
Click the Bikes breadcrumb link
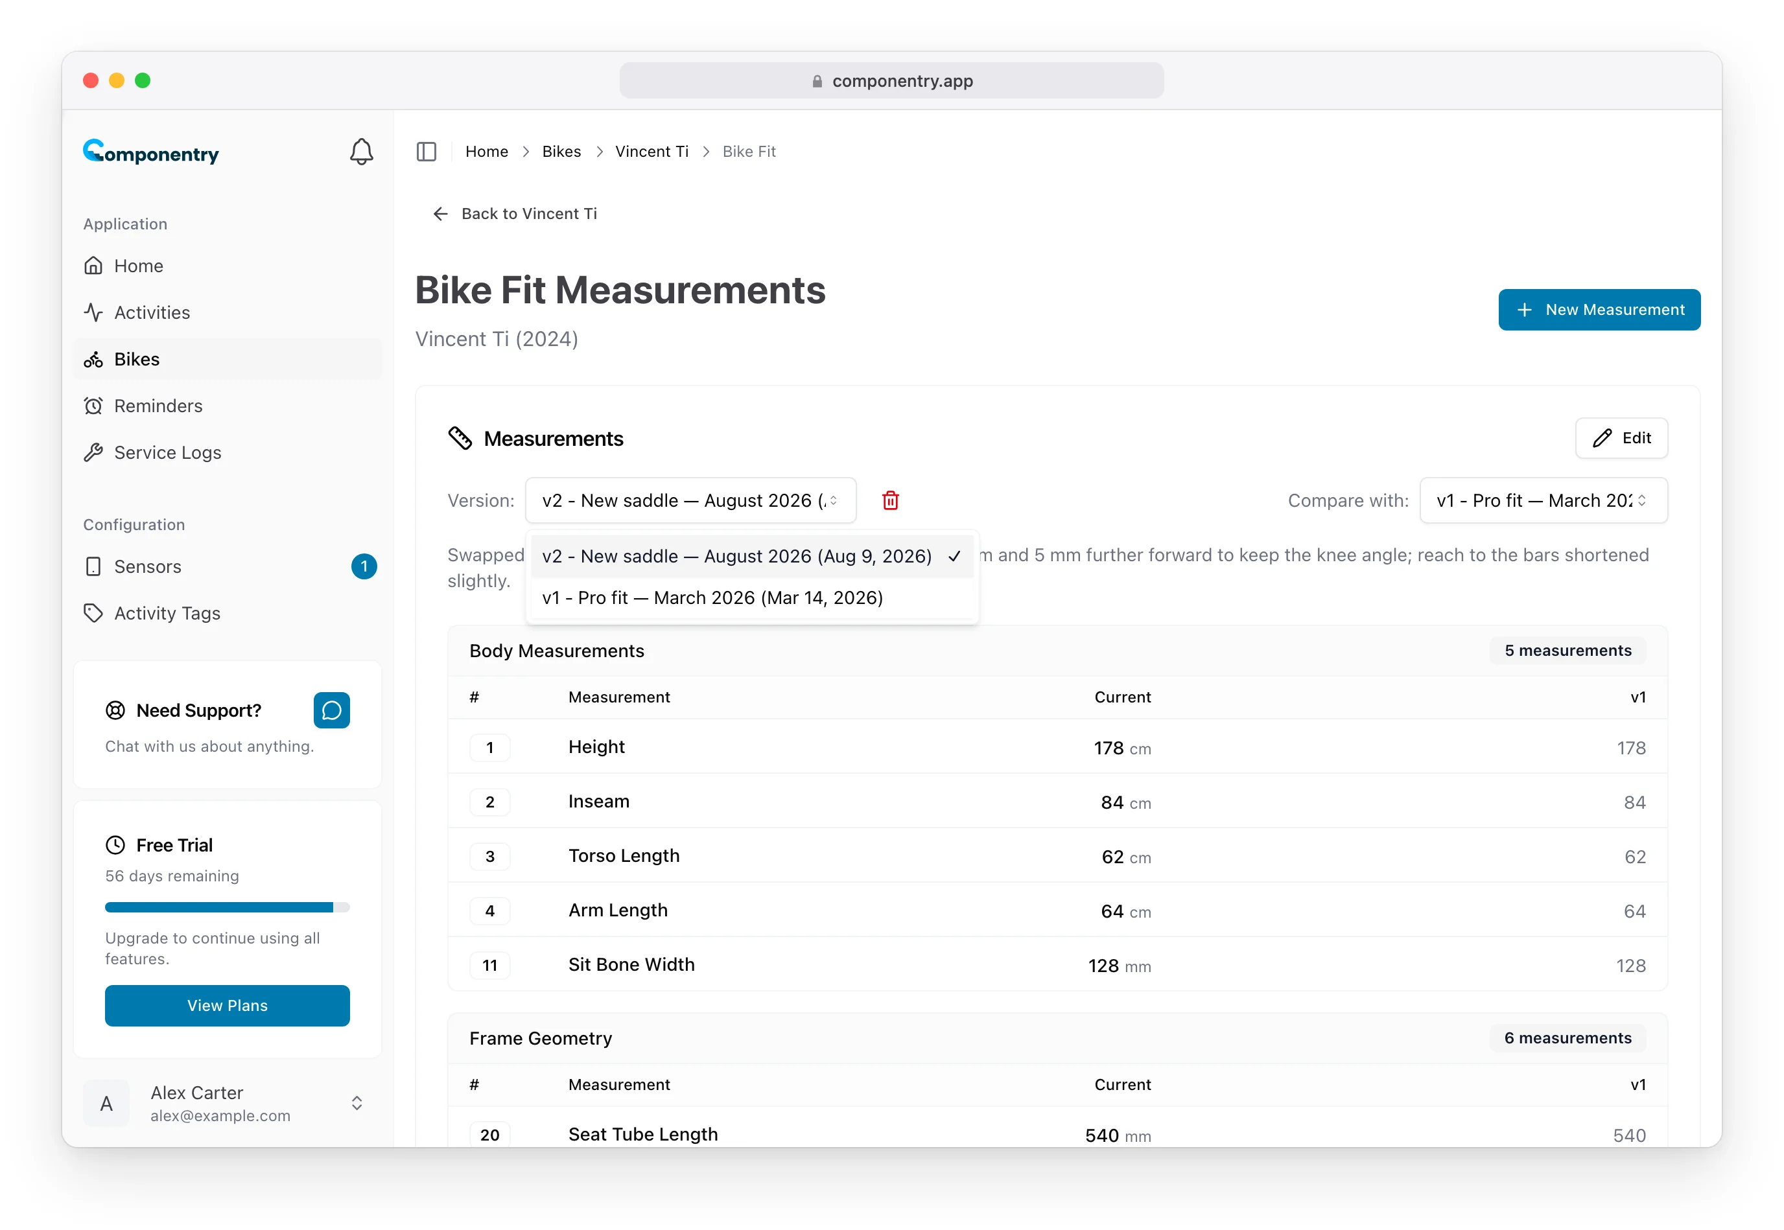click(x=561, y=152)
